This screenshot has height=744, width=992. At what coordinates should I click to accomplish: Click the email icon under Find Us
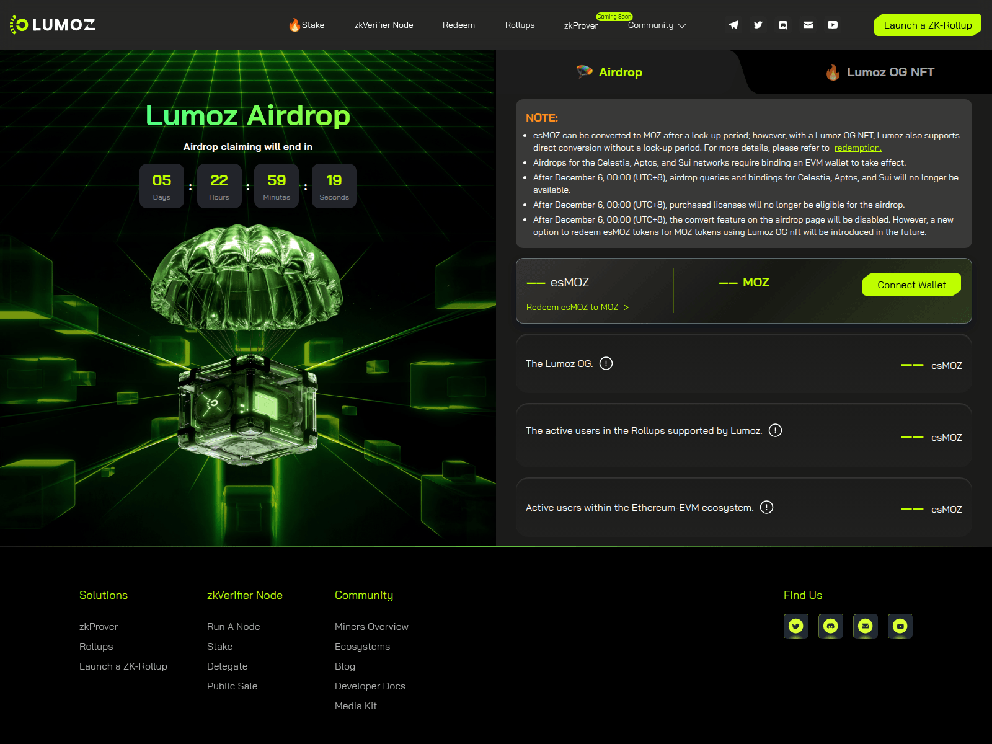point(866,626)
